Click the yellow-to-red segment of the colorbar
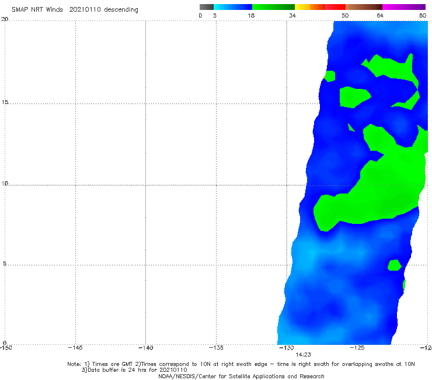Image resolution: width=432 pixels, height=380 pixels. [x=320, y=7]
